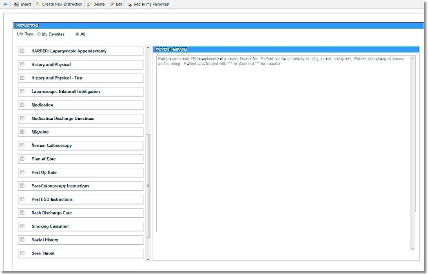Image resolution: width=428 pixels, height=275 pixels.
Task: Click the Delete button label
Action: [99, 4]
